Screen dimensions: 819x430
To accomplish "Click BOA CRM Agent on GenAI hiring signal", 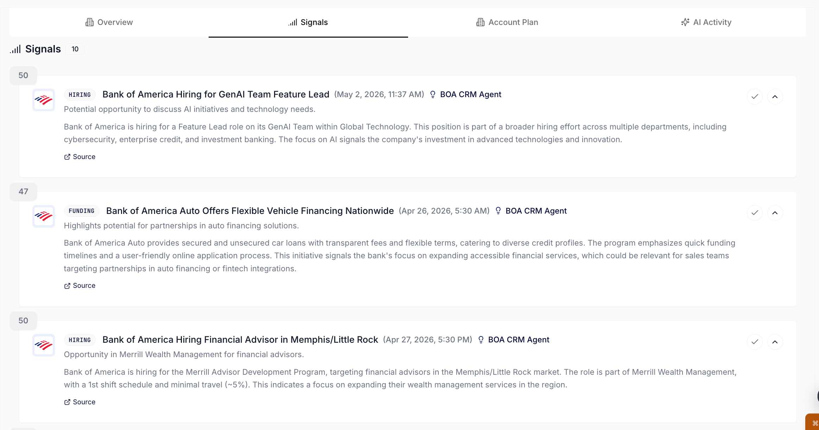I will pos(471,94).
